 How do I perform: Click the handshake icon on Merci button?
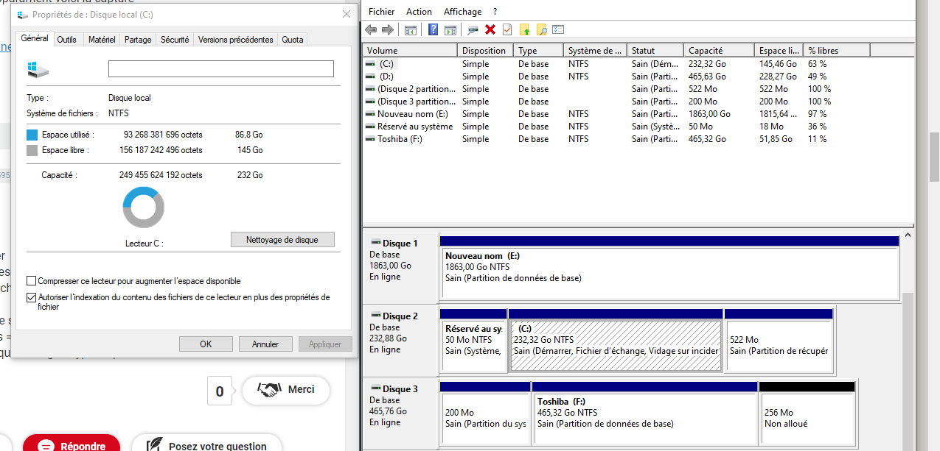269,390
